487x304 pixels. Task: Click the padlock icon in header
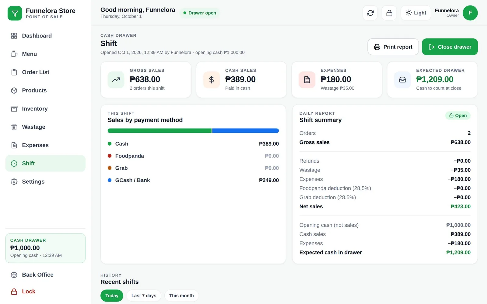389,13
